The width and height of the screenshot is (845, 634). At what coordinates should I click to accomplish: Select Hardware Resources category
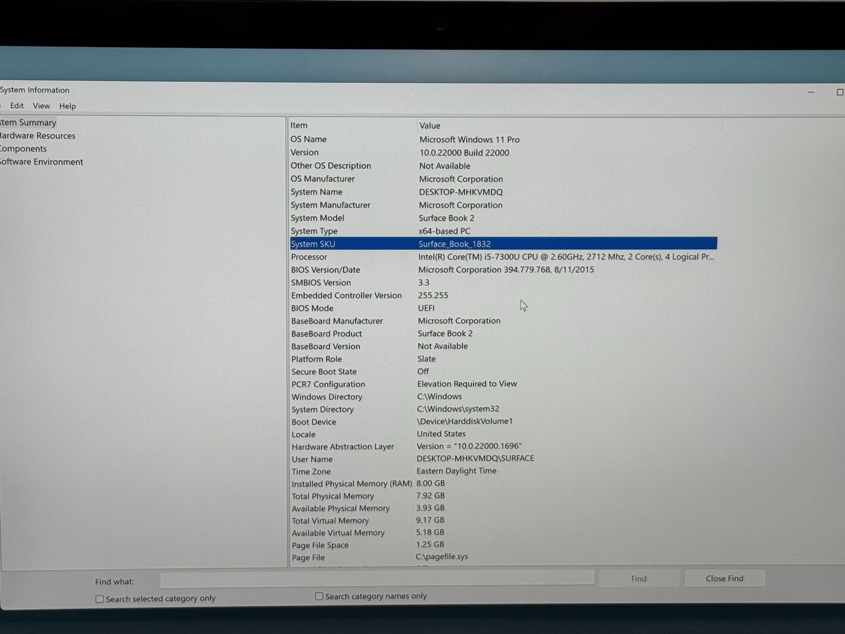[x=37, y=136]
